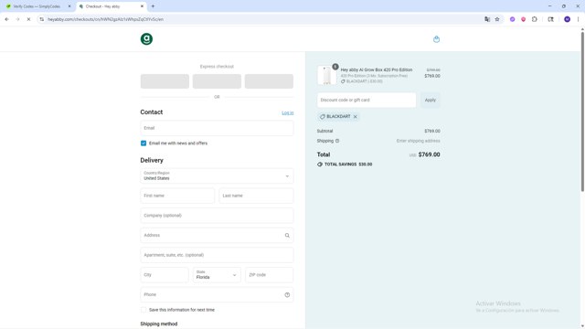Open the media control icon

(550, 19)
